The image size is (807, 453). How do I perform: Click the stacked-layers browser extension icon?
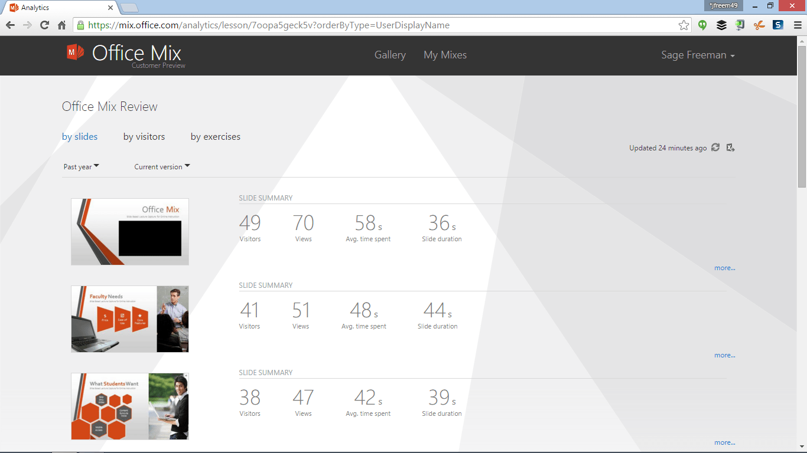[721, 25]
